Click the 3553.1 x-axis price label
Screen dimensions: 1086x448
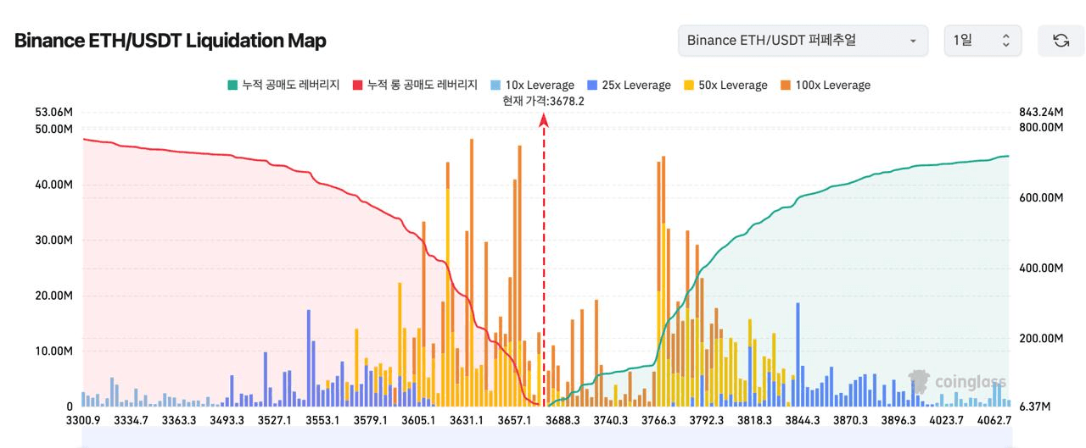(x=322, y=420)
